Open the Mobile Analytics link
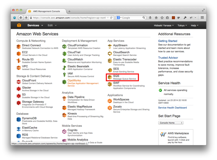 [x=78, y=139]
